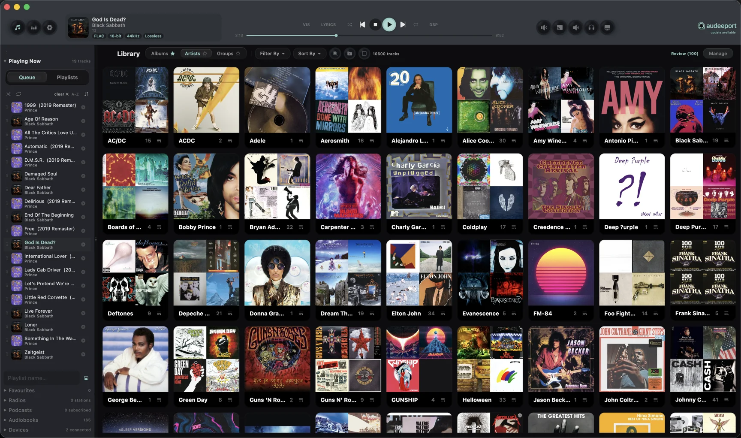Select the Playlists tab
741x438 pixels.
[x=67, y=77]
